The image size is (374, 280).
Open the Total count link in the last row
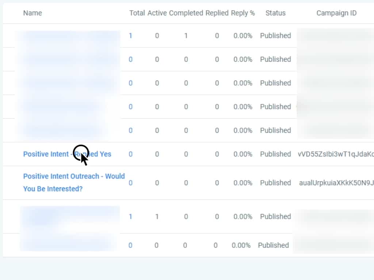[130, 245]
